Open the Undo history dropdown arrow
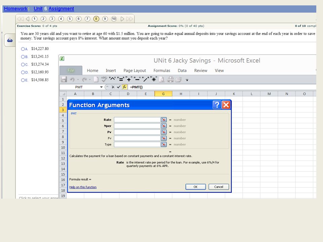This screenshot has width=323, height=242. pos(78,80)
